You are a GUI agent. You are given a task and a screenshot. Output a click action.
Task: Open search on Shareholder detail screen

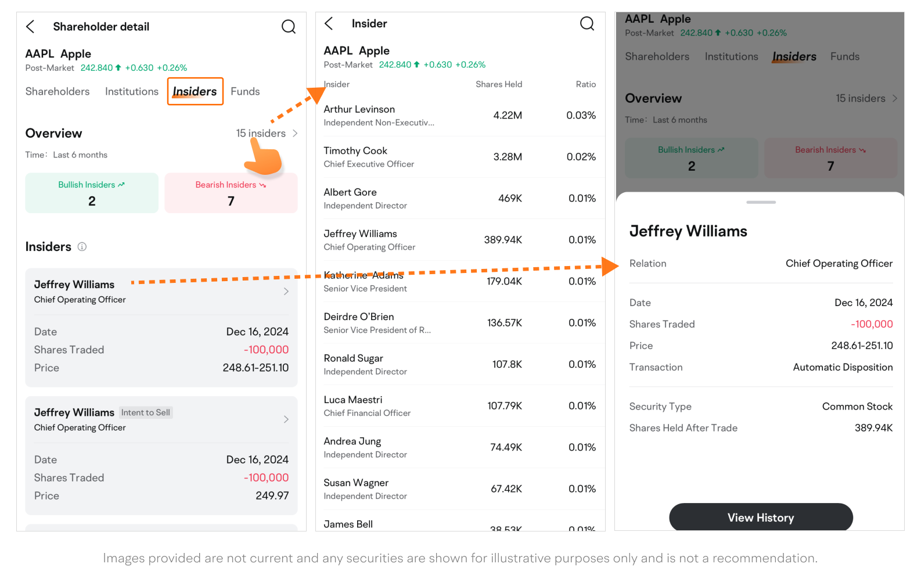click(288, 27)
